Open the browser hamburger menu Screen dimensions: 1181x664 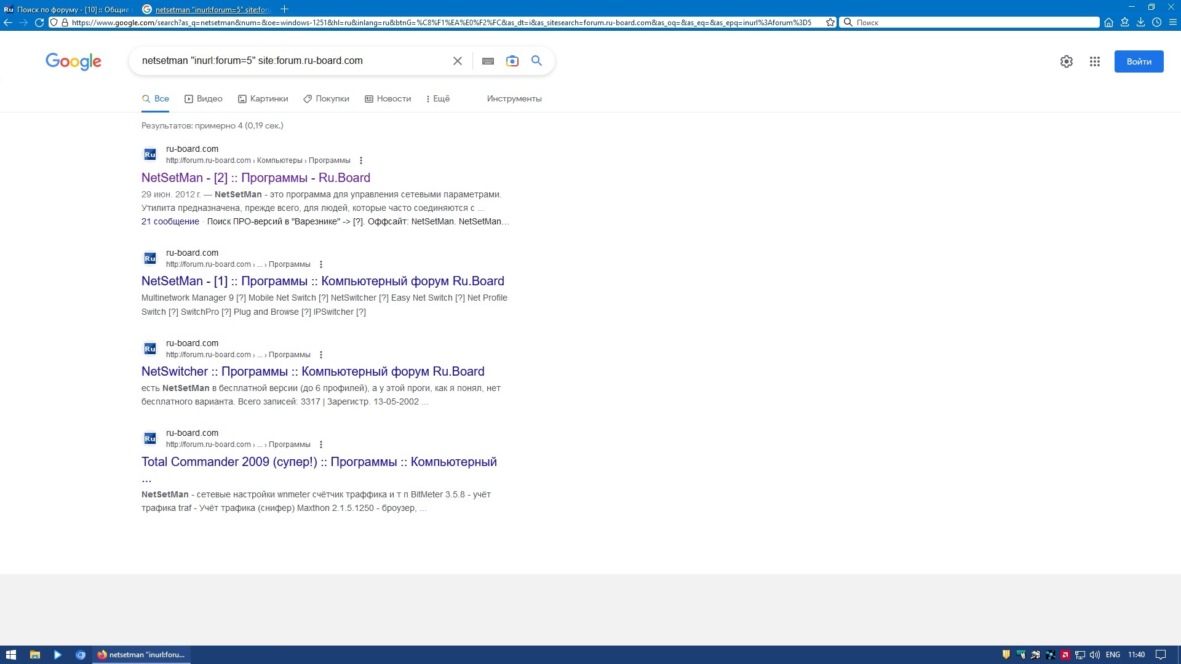(1172, 22)
